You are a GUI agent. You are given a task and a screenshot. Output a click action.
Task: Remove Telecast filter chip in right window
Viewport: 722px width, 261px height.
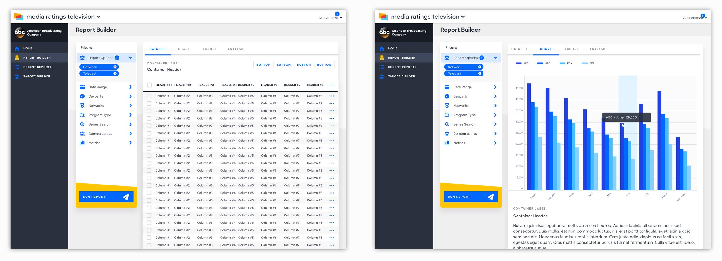tap(480, 73)
